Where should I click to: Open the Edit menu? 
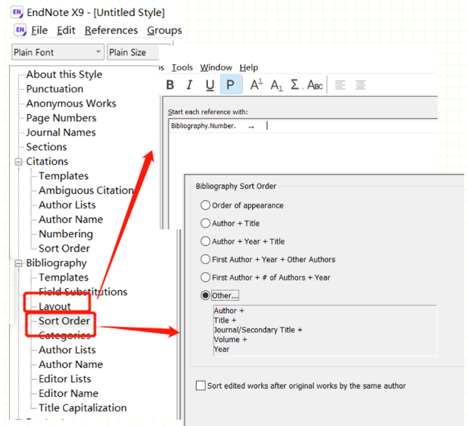pyautogui.click(x=66, y=30)
